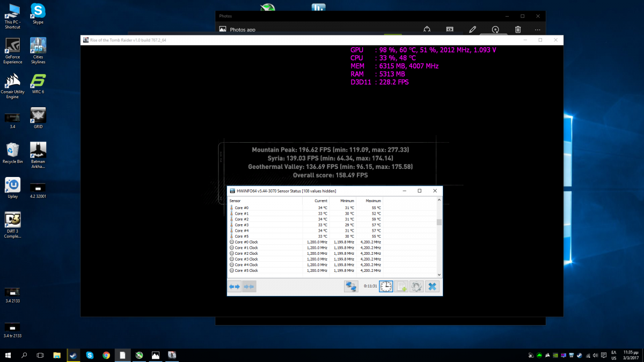The height and width of the screenshot is (362, 644).
Task: Click the scroll down arrow in HWiNFO sensor list
Action: (x=440, y=274)
